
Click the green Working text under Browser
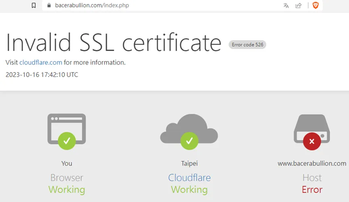pyautogui.click(x=67, y=190)
